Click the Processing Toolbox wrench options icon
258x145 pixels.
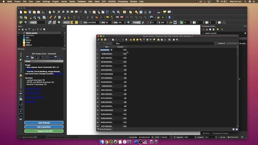pyautogui.click(x=222, y=29)
